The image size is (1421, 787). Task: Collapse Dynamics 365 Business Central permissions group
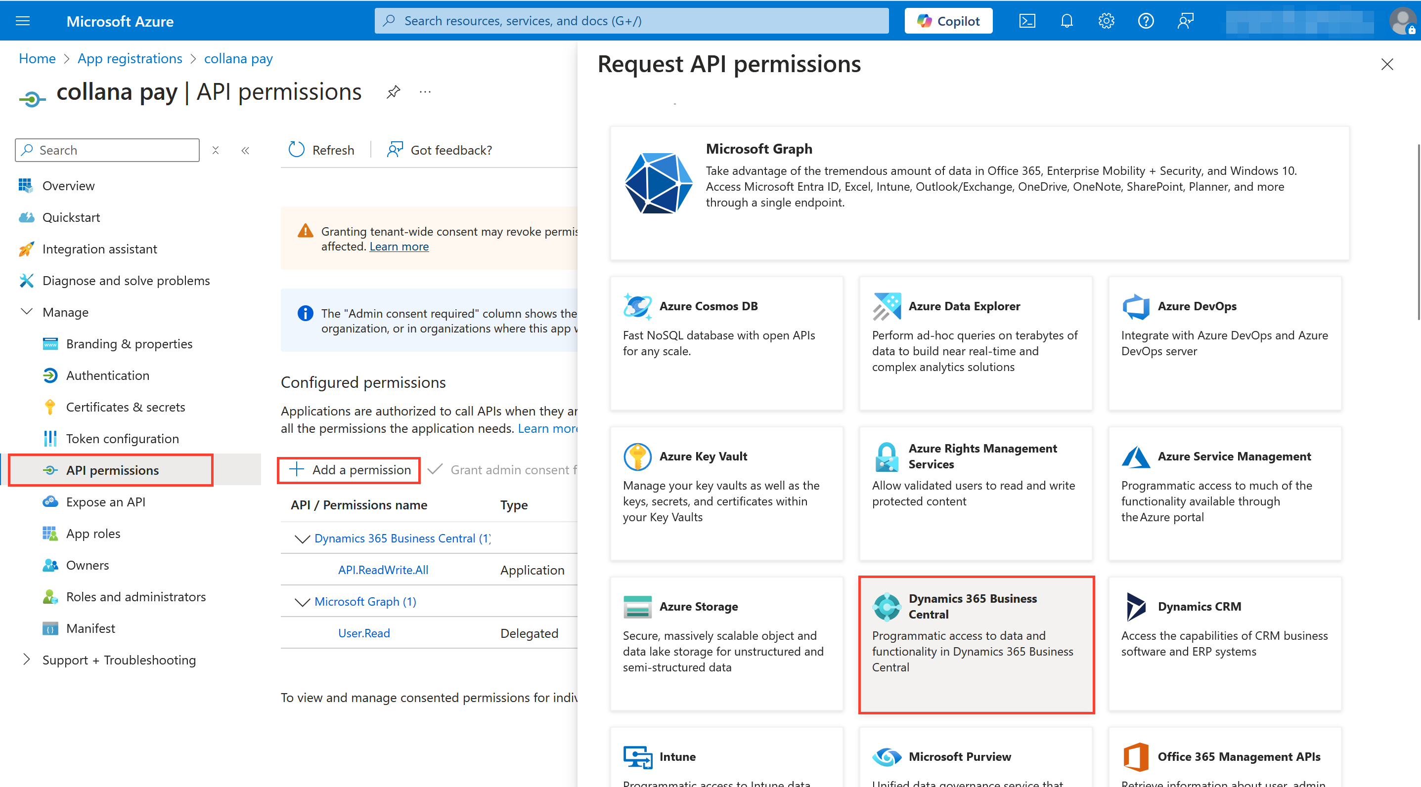click(302, 538)
